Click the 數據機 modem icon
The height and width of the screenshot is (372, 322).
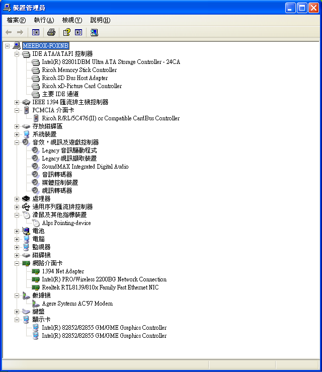click(26, 295)
